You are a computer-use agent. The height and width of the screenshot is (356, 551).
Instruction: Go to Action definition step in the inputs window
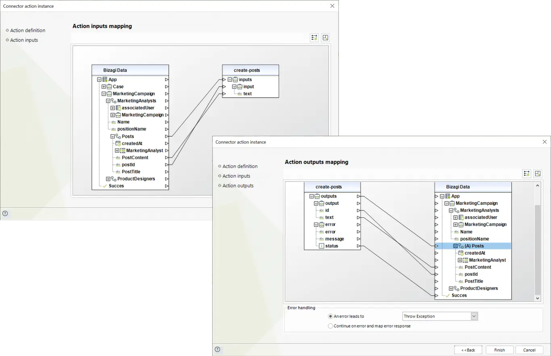28,30
